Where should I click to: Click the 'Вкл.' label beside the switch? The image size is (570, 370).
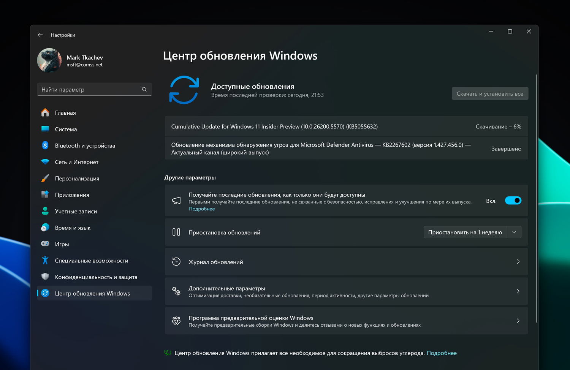point(491,201)
